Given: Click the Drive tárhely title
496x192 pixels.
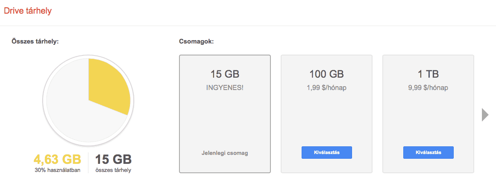Looking at the screenshot, I should click(x=28, y=11).
